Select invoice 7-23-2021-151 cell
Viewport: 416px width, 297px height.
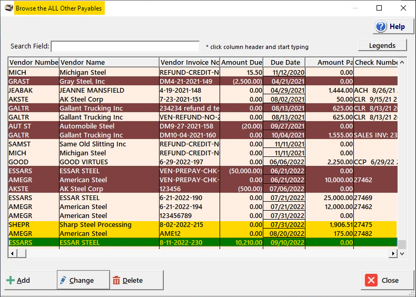pos(190,100)
